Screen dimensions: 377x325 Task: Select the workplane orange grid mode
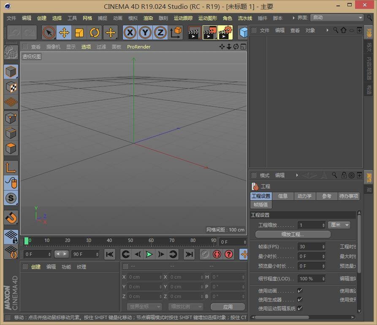(11, 102)
